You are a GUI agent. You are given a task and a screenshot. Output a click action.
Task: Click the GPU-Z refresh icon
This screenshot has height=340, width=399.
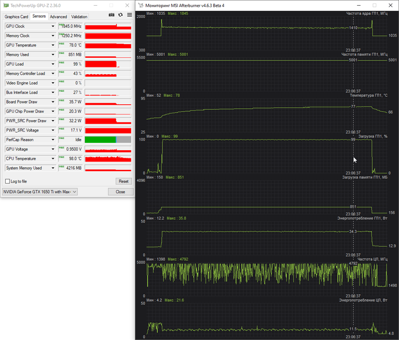tap(121, 15)
